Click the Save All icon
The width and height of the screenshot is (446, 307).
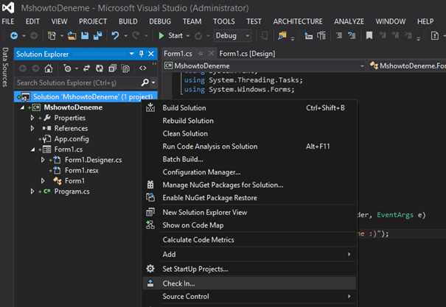pyautogui.click(x=97, y=36)
